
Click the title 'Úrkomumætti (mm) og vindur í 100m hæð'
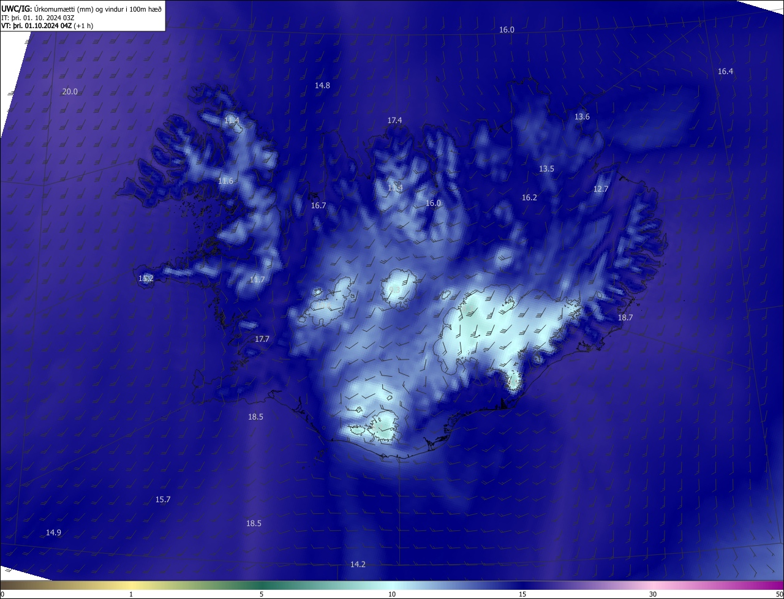click(x=99, y=9)
